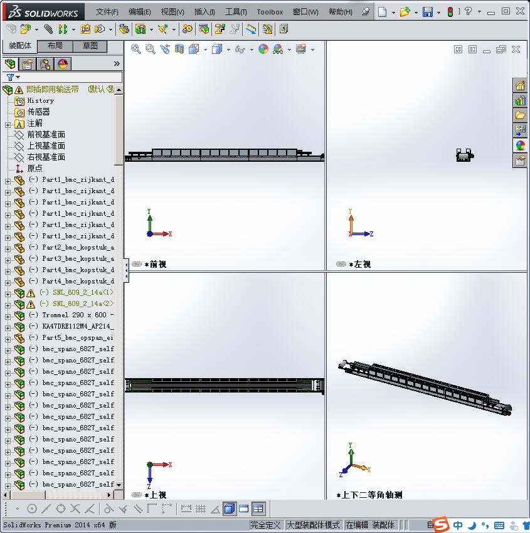530x533 pixels.
Task: Click the Zoom to Fit magnifier
Action: click(136, 50)
